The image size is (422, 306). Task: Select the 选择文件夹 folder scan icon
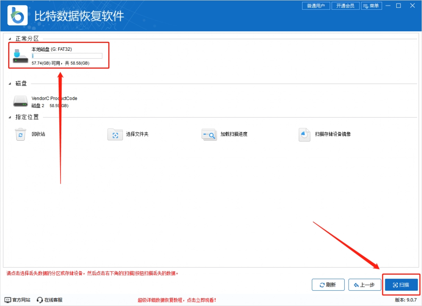pyautogui.click(x=114, y=134)
